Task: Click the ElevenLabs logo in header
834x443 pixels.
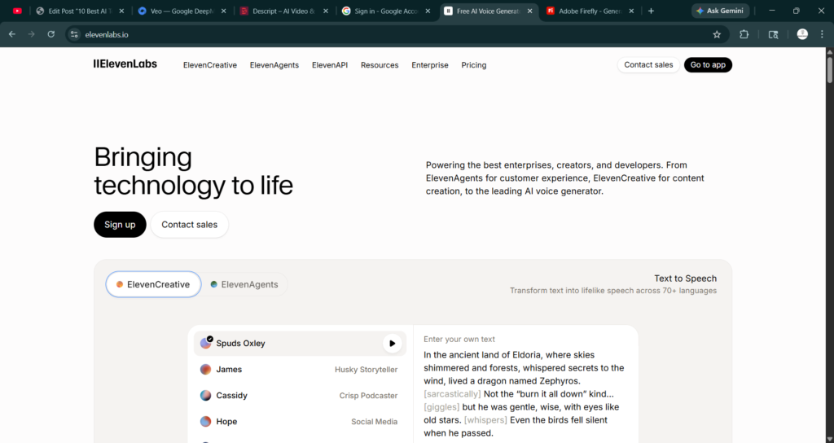Action: coord(125,64)
